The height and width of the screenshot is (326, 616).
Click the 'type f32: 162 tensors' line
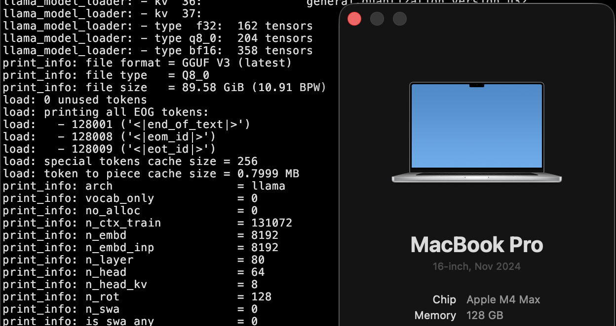tap(158, 26)
